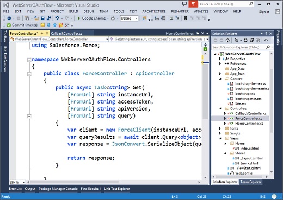Click Solution Explorer Refresh icon
Viewport: 283px width, 200px height.
245,40
